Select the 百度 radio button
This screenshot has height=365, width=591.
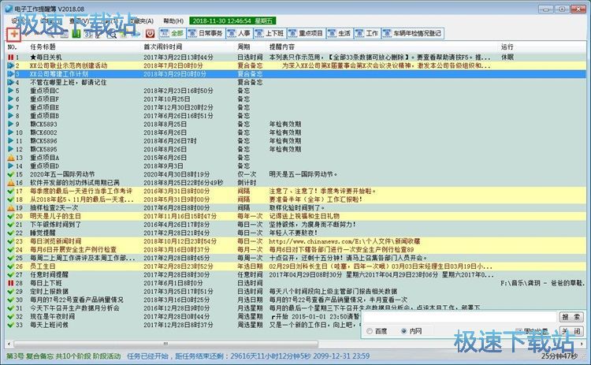click(x=370, y=331)
